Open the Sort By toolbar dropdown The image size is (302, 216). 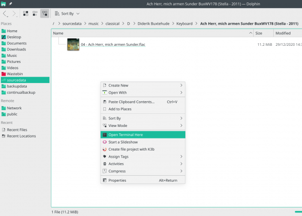(67, 14)
